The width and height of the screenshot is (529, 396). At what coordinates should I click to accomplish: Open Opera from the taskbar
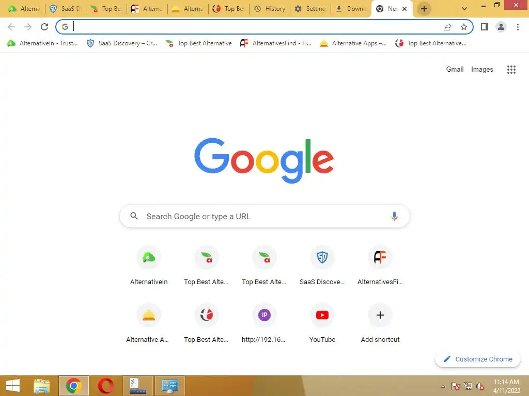pyautogui.click(x=105, y=386)
